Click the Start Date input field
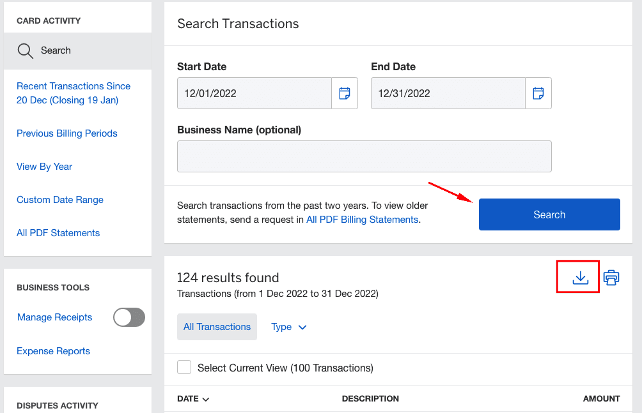The height and width of the screenshot is (413, 642). click(254, 93)
